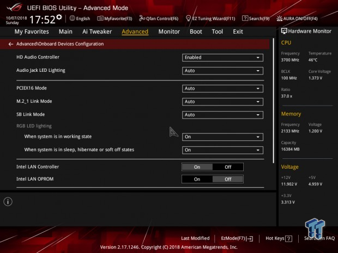Go to the Monitor tab
338x253 pixels.
pyautogui.click(x=169, y=32)
